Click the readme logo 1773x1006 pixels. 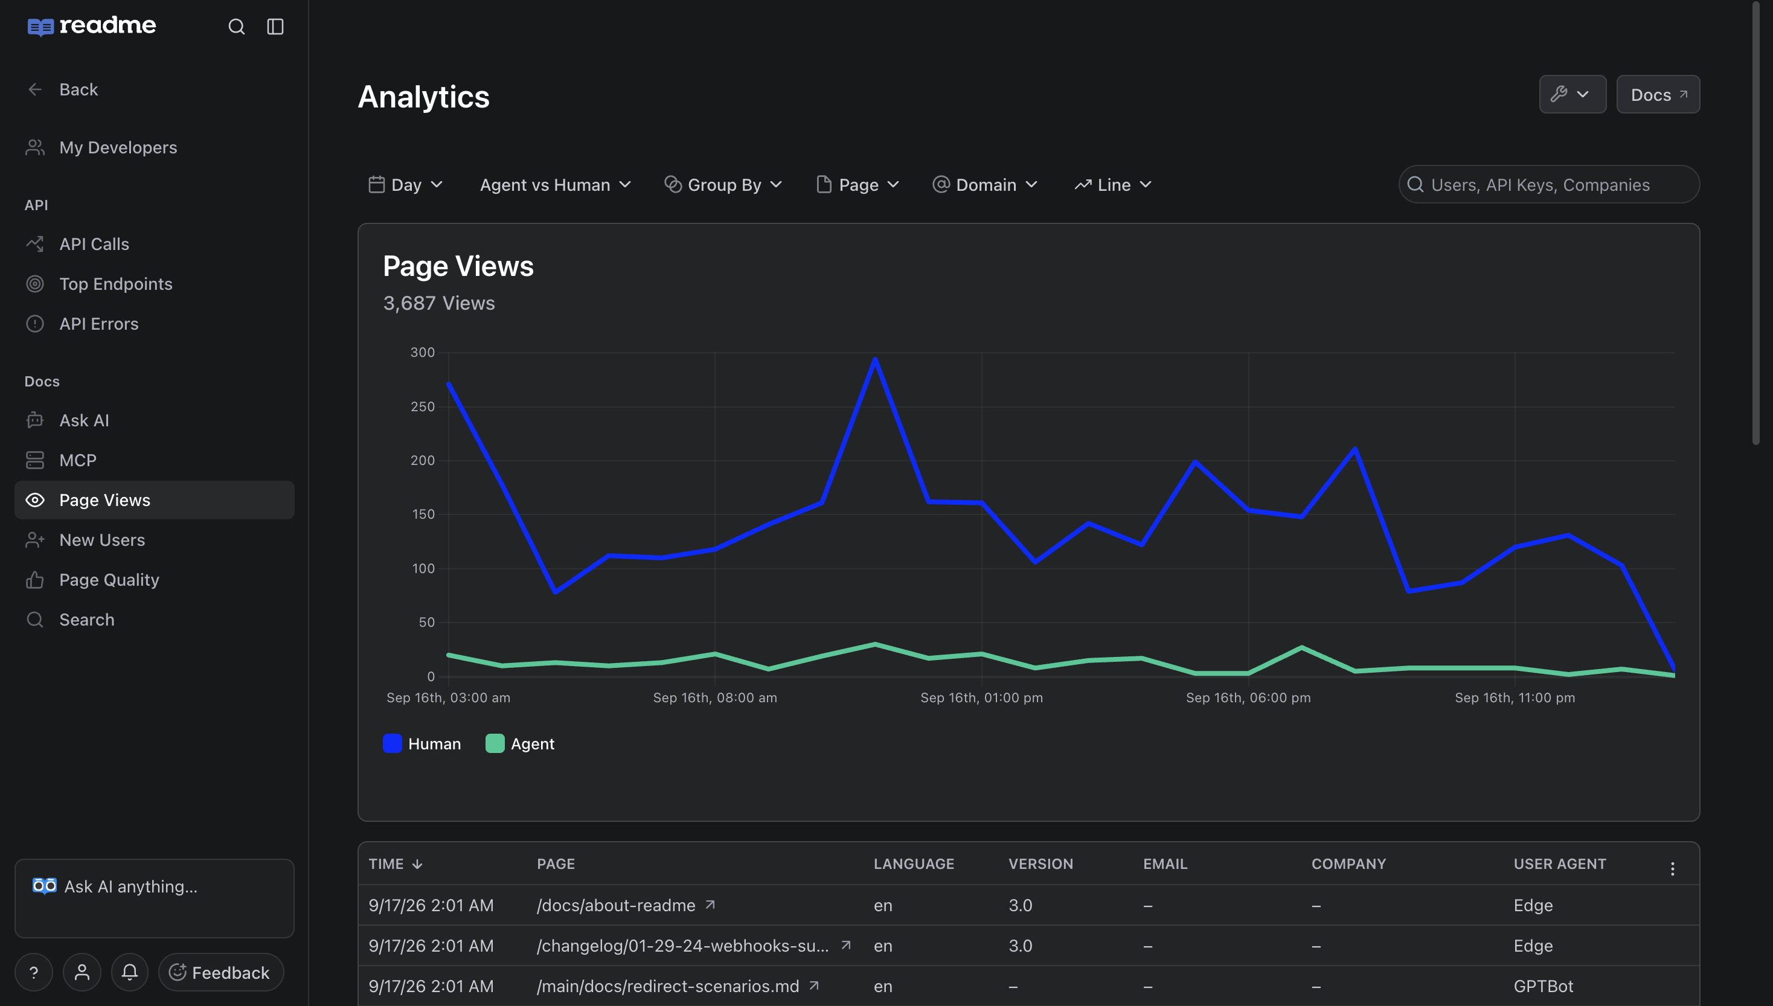[91, 26]
